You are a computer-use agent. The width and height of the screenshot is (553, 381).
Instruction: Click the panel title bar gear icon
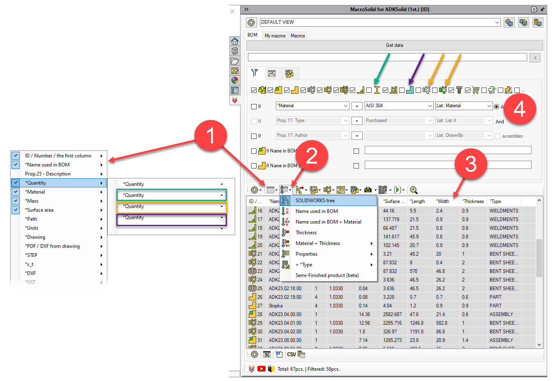pos(534,9)
